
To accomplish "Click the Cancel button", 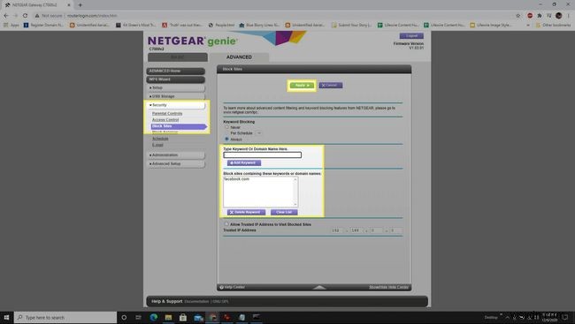I will [331, 86].
